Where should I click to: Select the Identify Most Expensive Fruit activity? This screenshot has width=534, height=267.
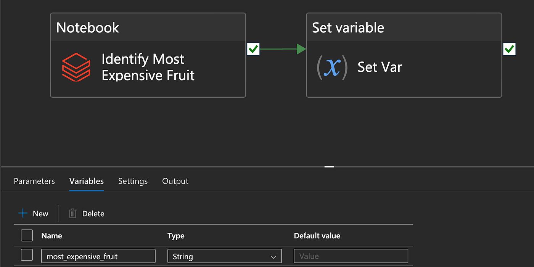pyautogui.click(x=148, y=55)
